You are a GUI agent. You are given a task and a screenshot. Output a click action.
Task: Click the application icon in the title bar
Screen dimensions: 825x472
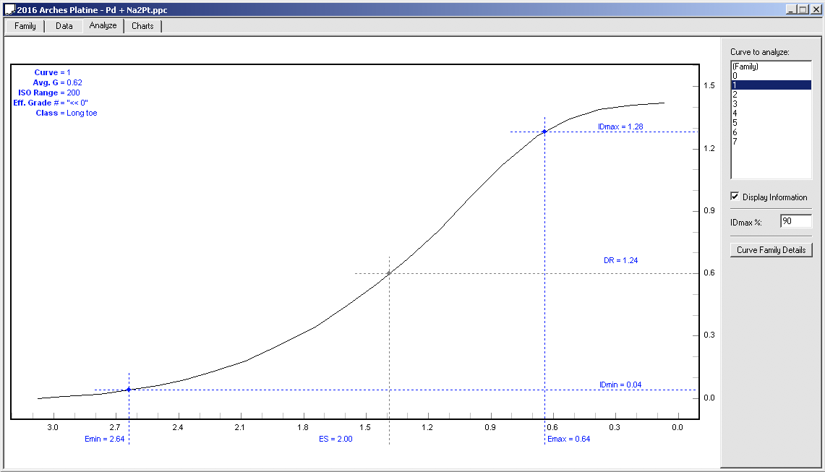pyautogui.click(x=9, y=9)
